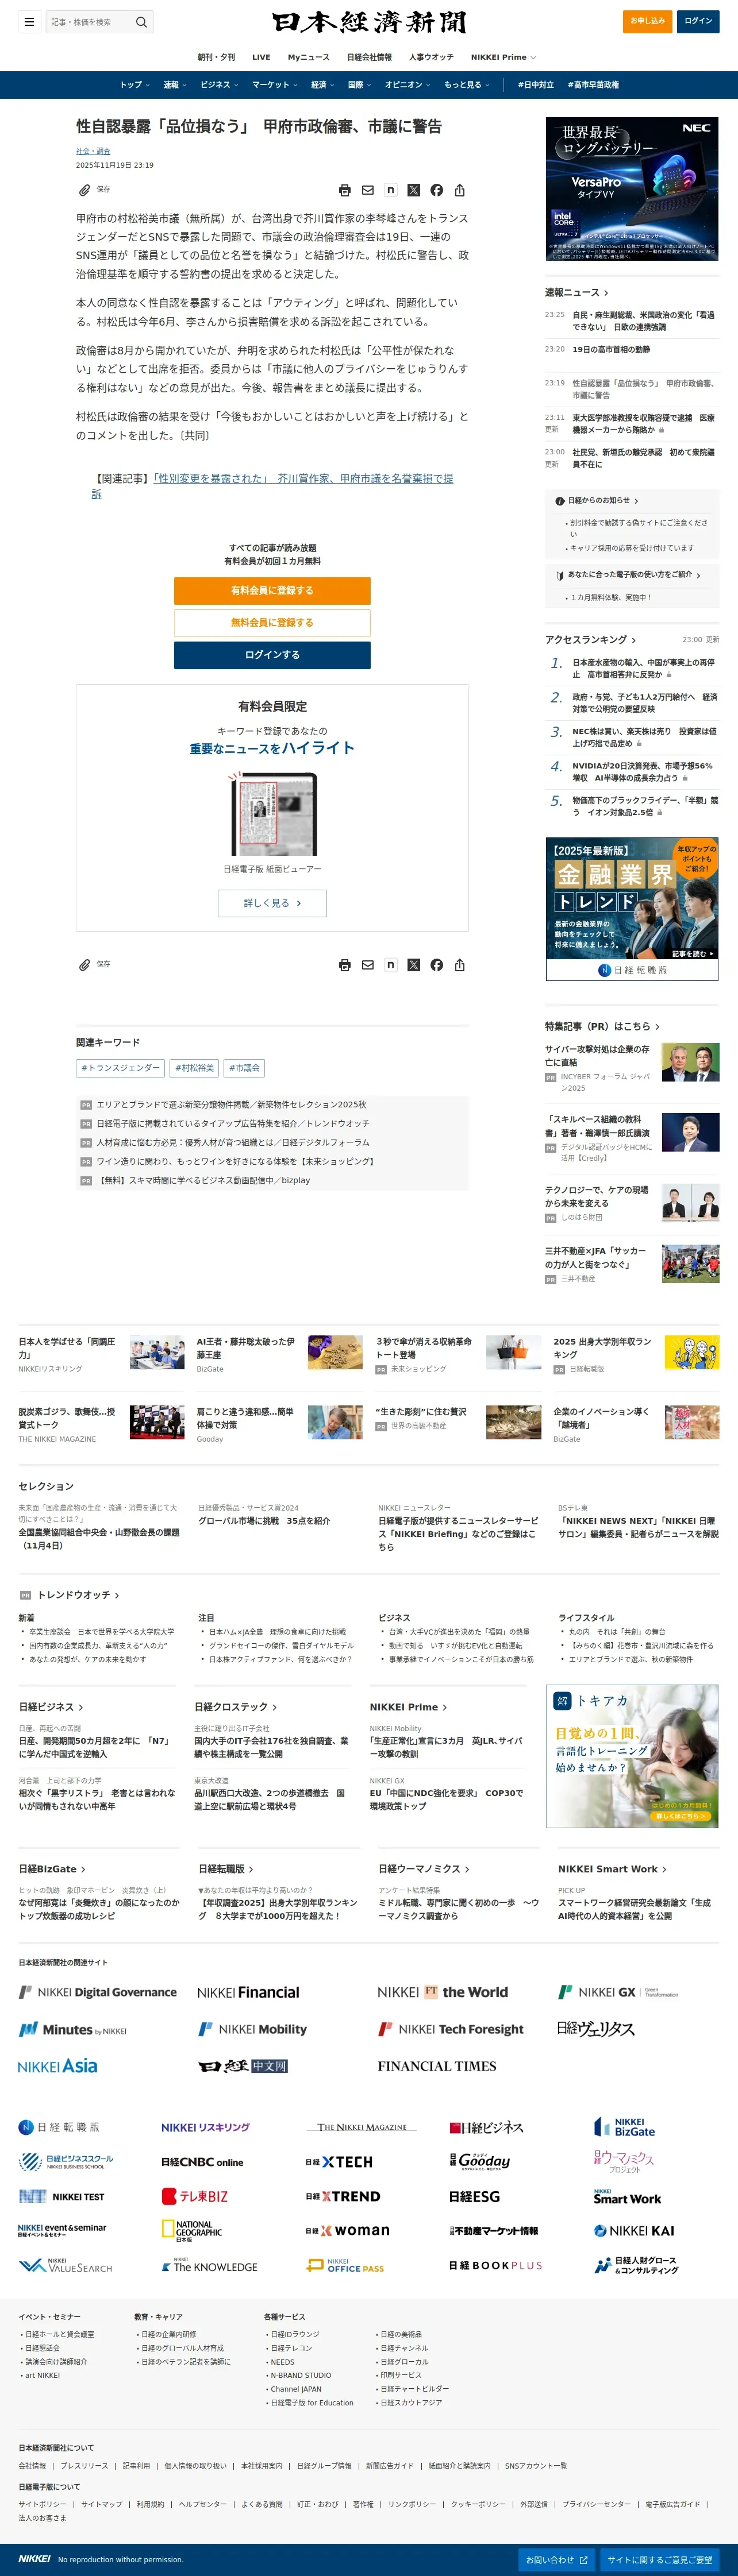The image size is (738, 2576).
Task: Expand the 速報ニュース section header
Action: (577, 292)
